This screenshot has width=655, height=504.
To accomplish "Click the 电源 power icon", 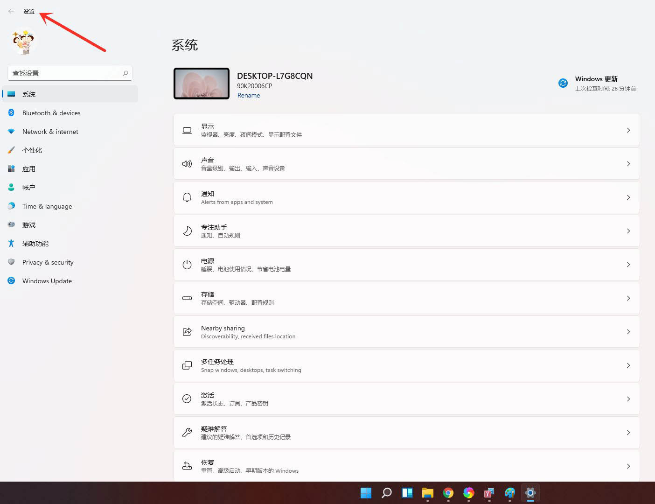I will click(x=187, y=265).
